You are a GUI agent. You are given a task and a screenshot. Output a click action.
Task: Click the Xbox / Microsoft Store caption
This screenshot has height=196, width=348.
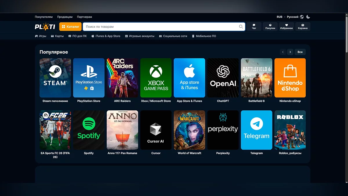coord(156,101)
